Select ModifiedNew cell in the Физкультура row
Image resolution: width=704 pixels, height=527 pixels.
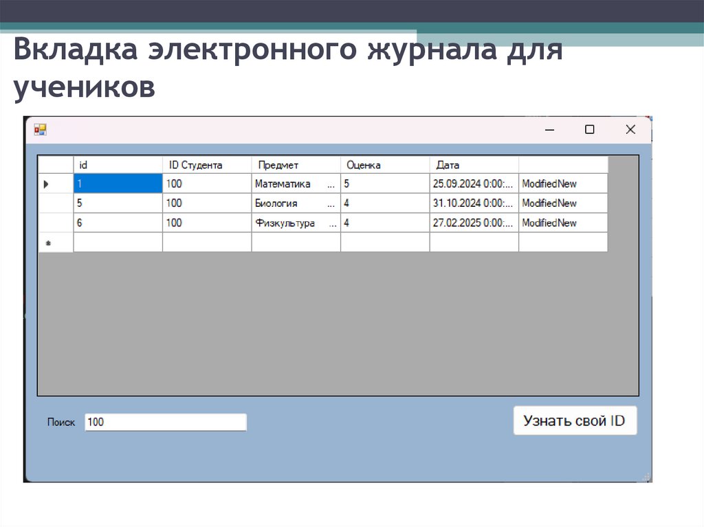coord(563,223)
